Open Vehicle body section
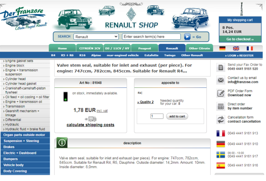Screen dimensions: 266x181 click(x=25, y=165)
